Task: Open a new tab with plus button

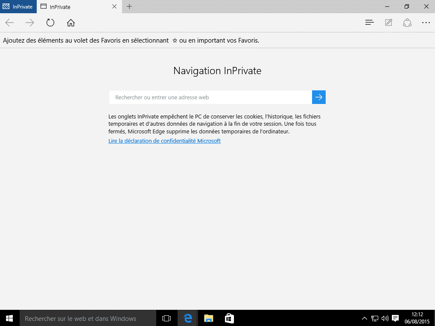Action: pos(129,6)
